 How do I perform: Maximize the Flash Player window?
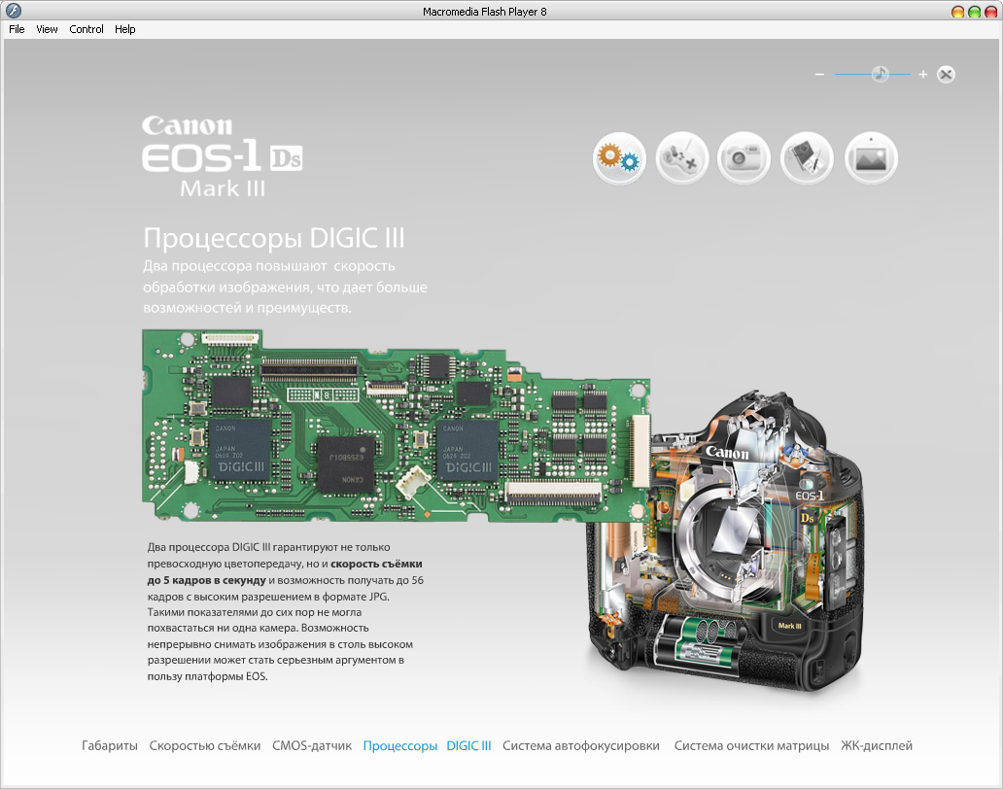tap(974, 12)
